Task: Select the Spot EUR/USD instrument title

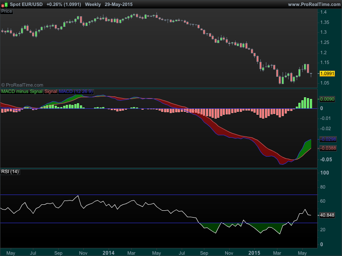Action: 26,4
